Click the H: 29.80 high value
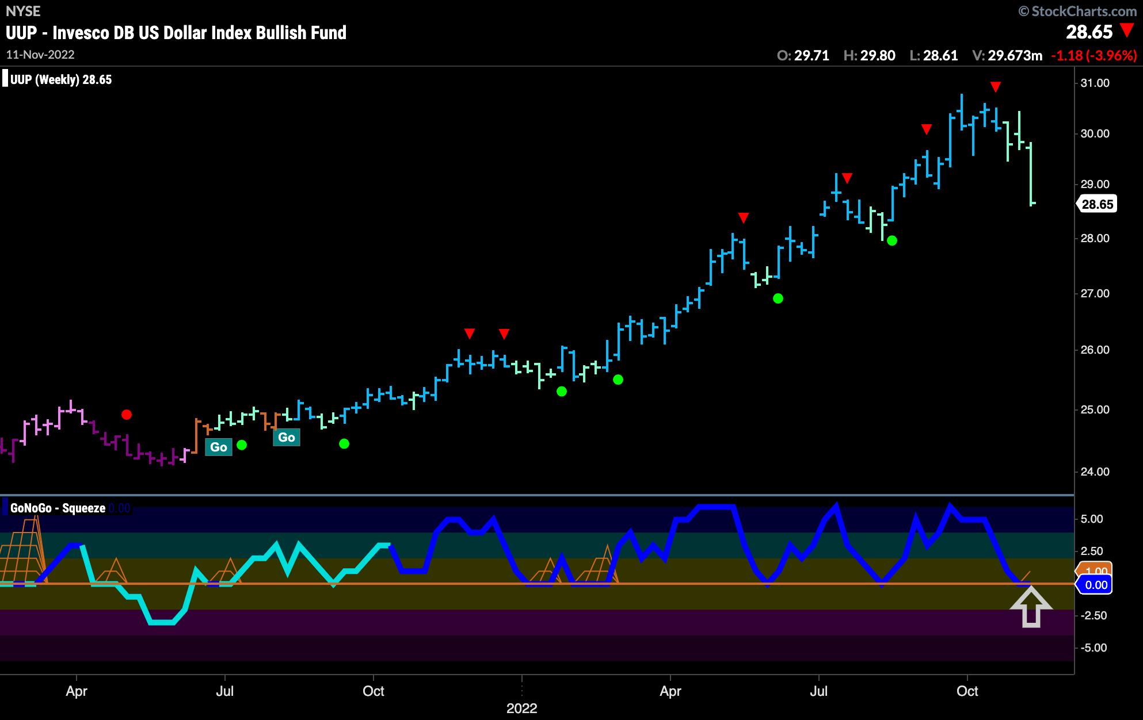Image resolution: width=1143 pixels, height=720 pixels. 869,56
